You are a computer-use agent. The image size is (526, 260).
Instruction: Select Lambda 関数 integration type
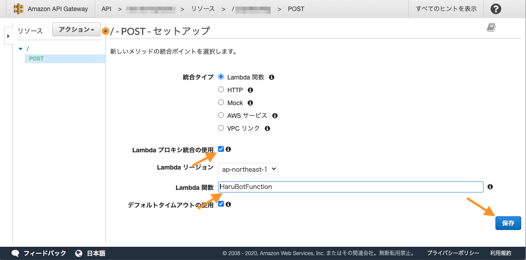[221, 77]
